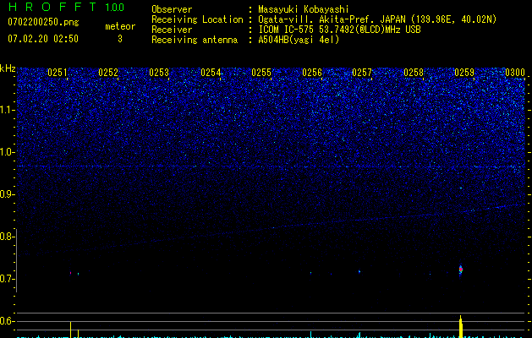532x338 pixels.
Task: Click the tall yellow power spike under 0259
Action: click(x=461, y=326)
